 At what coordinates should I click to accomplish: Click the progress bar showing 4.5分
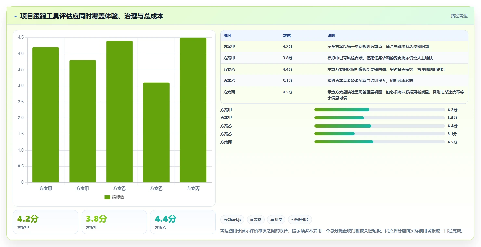pyautogui.click(x=379, y=142)
